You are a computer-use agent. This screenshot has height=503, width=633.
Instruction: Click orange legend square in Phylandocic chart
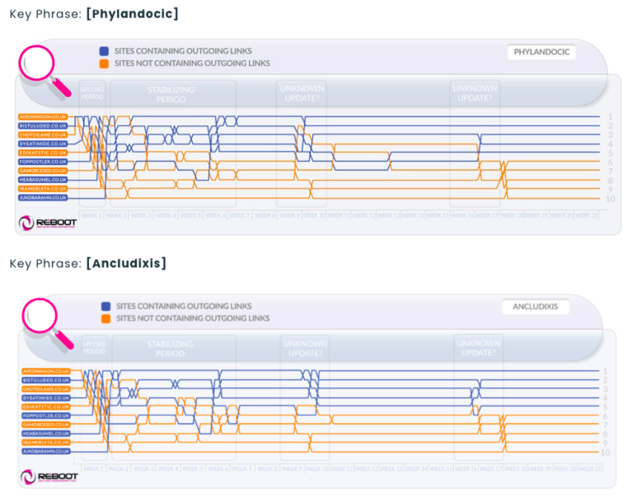coord(104,63)
